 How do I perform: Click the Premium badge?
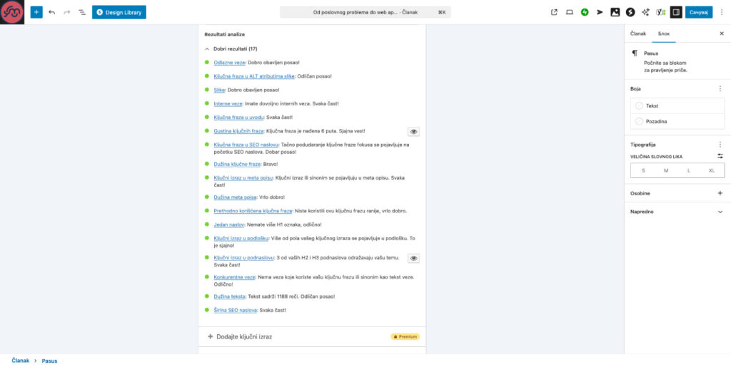405,336
